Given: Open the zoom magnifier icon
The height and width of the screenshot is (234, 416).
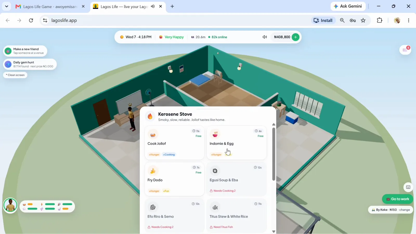Looking at the screenshot, I should coord(342,20).
